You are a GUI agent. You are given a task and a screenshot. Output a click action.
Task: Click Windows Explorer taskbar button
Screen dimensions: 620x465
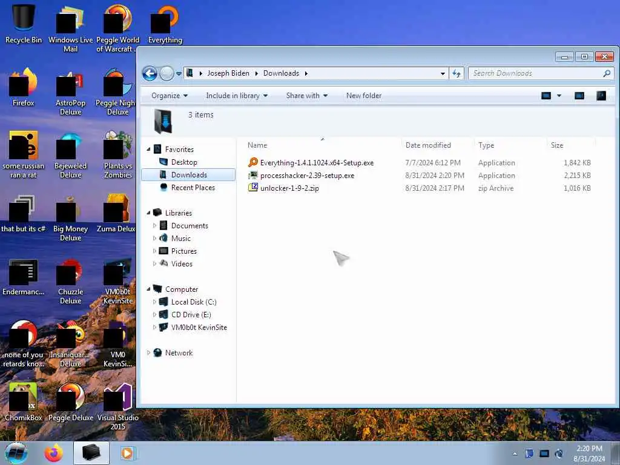[91, 453]
